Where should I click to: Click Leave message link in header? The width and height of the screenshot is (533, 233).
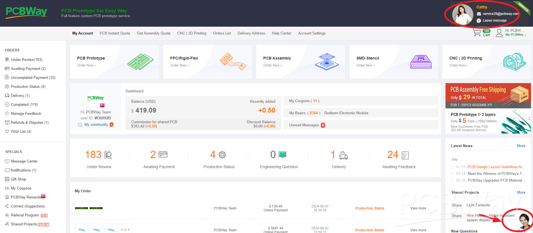[494, 20]
